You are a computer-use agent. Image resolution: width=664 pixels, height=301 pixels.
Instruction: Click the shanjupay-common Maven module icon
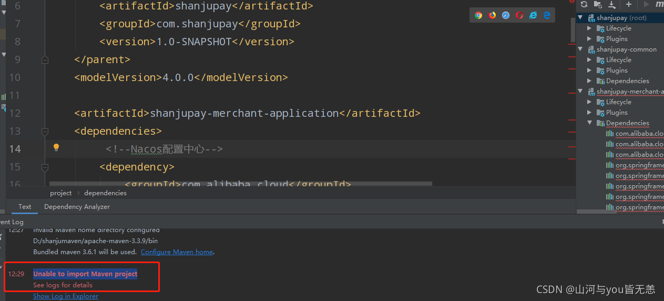(x=591, y=49)
